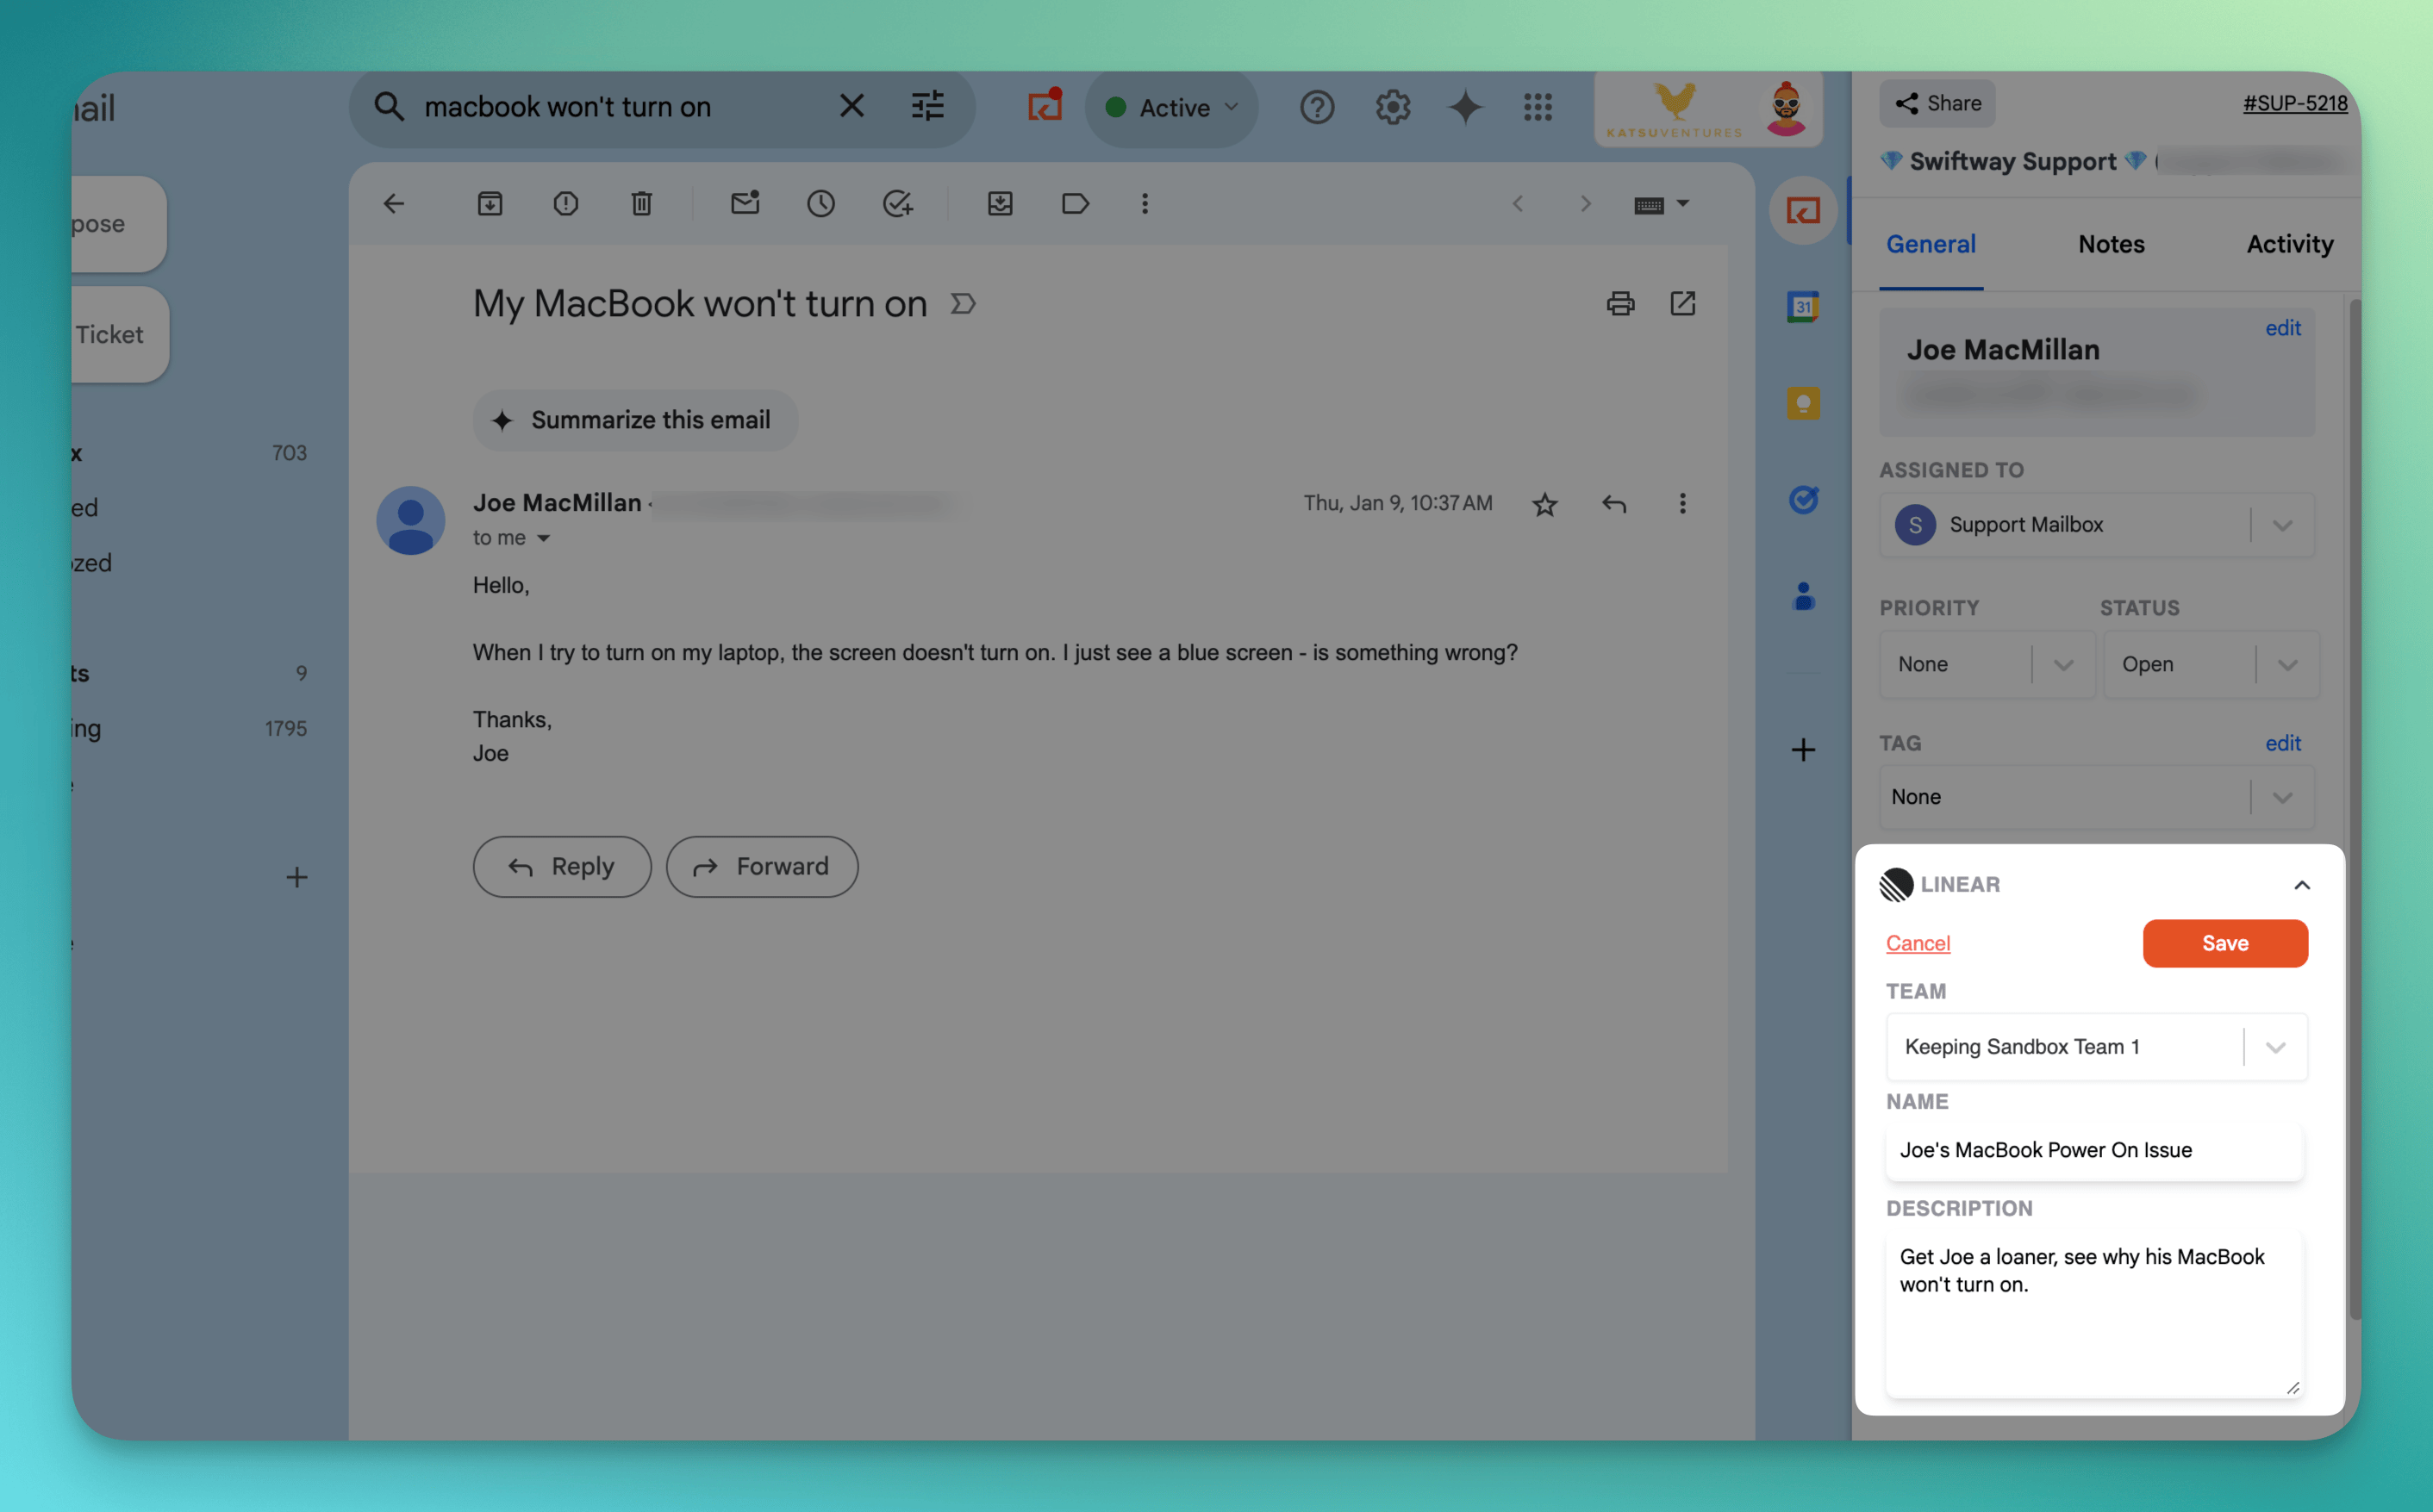The height and width of the screenshot is (1512, 2433).
Task: Delete the email with trash icon
Action: 641,204
